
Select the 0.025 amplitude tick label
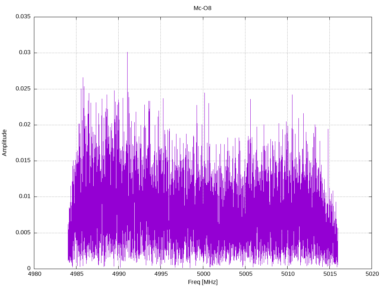[23, 89]
